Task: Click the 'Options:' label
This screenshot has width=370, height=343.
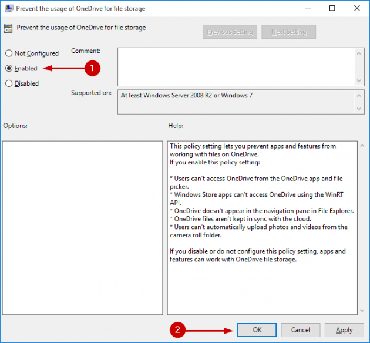Action: coord(15,126)
